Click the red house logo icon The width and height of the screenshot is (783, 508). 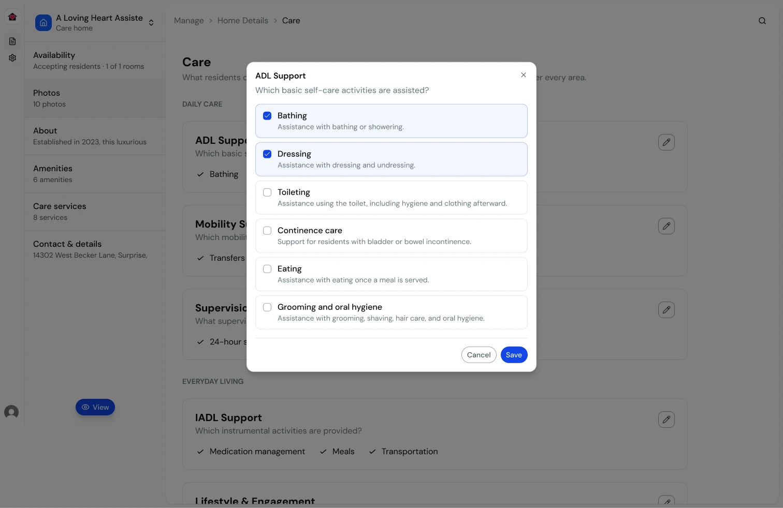[x=12, y=17]
